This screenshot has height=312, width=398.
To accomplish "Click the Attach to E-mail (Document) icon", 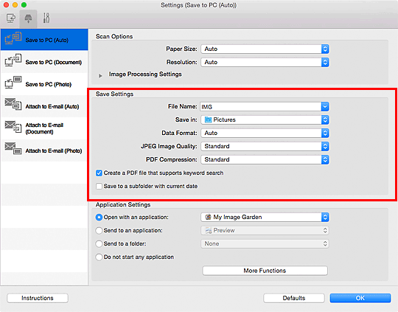I will coord(13,127).
